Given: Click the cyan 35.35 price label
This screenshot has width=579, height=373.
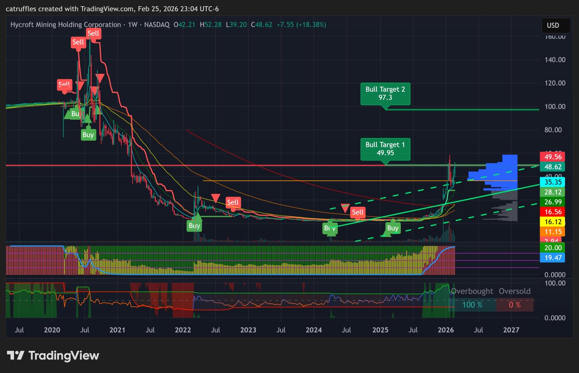Looking at the screenshot, I should tap(551, 182).
